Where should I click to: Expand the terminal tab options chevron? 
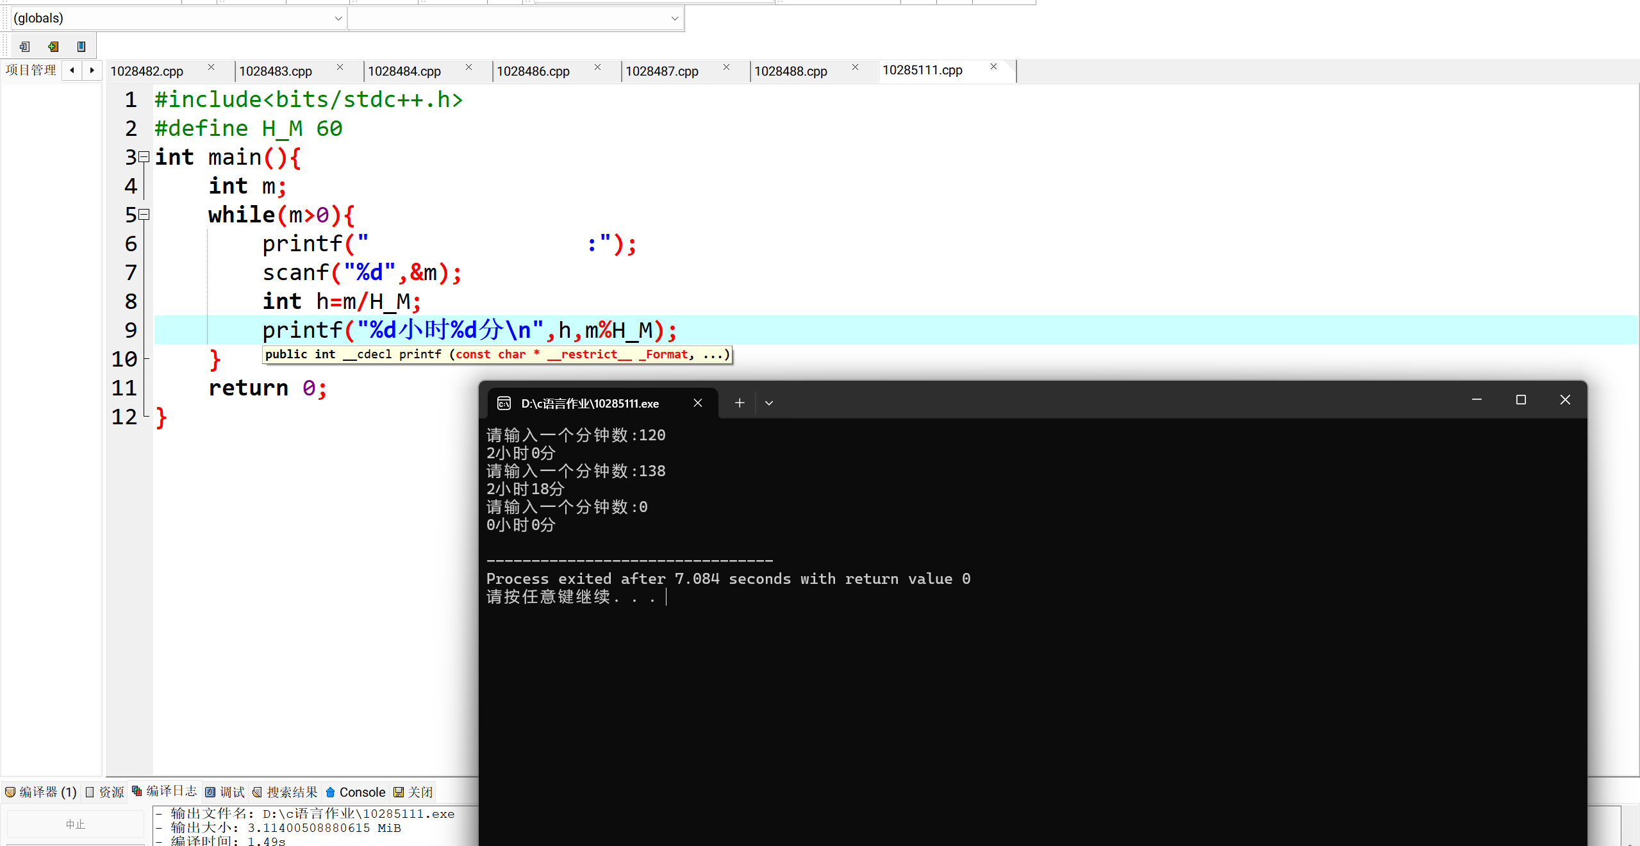(x=769, y=403)
